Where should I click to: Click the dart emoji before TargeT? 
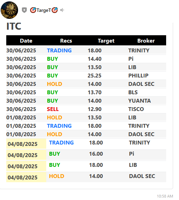point(33,10)
